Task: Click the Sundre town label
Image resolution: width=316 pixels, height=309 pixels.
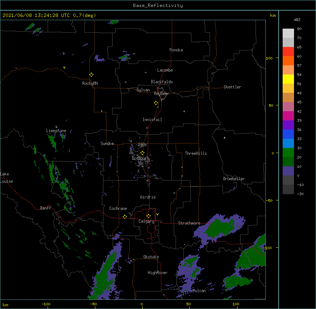Action: coord(107,143)
